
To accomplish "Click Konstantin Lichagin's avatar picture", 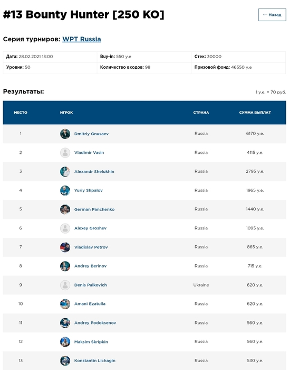I will point(65,360).
